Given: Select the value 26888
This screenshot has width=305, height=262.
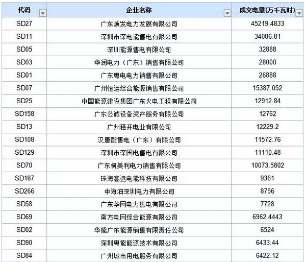Looking at the screenshot, I should [x=267, y=75].
